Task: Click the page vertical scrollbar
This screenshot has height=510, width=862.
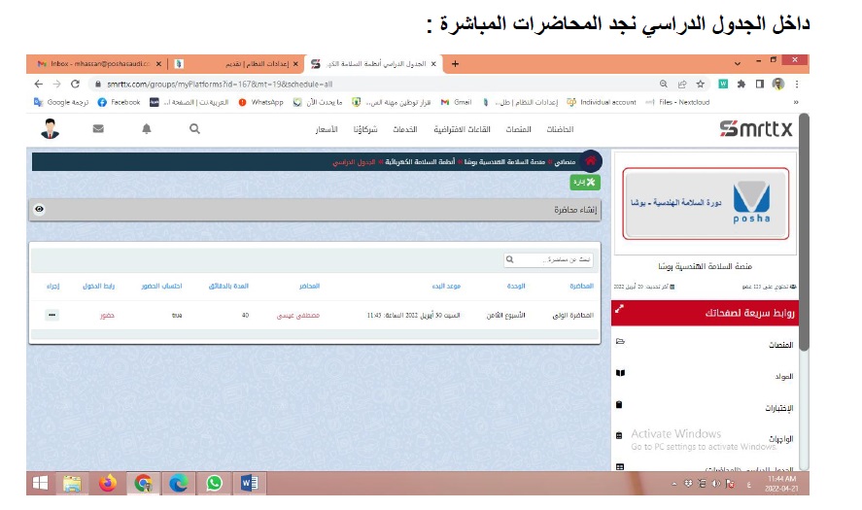Action: point(804,232)
